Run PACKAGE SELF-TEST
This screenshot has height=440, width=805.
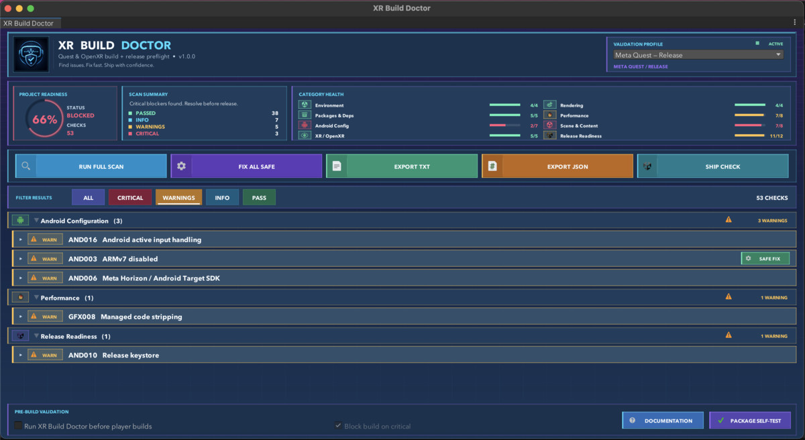pyautogui.click(x=750, y=421)
